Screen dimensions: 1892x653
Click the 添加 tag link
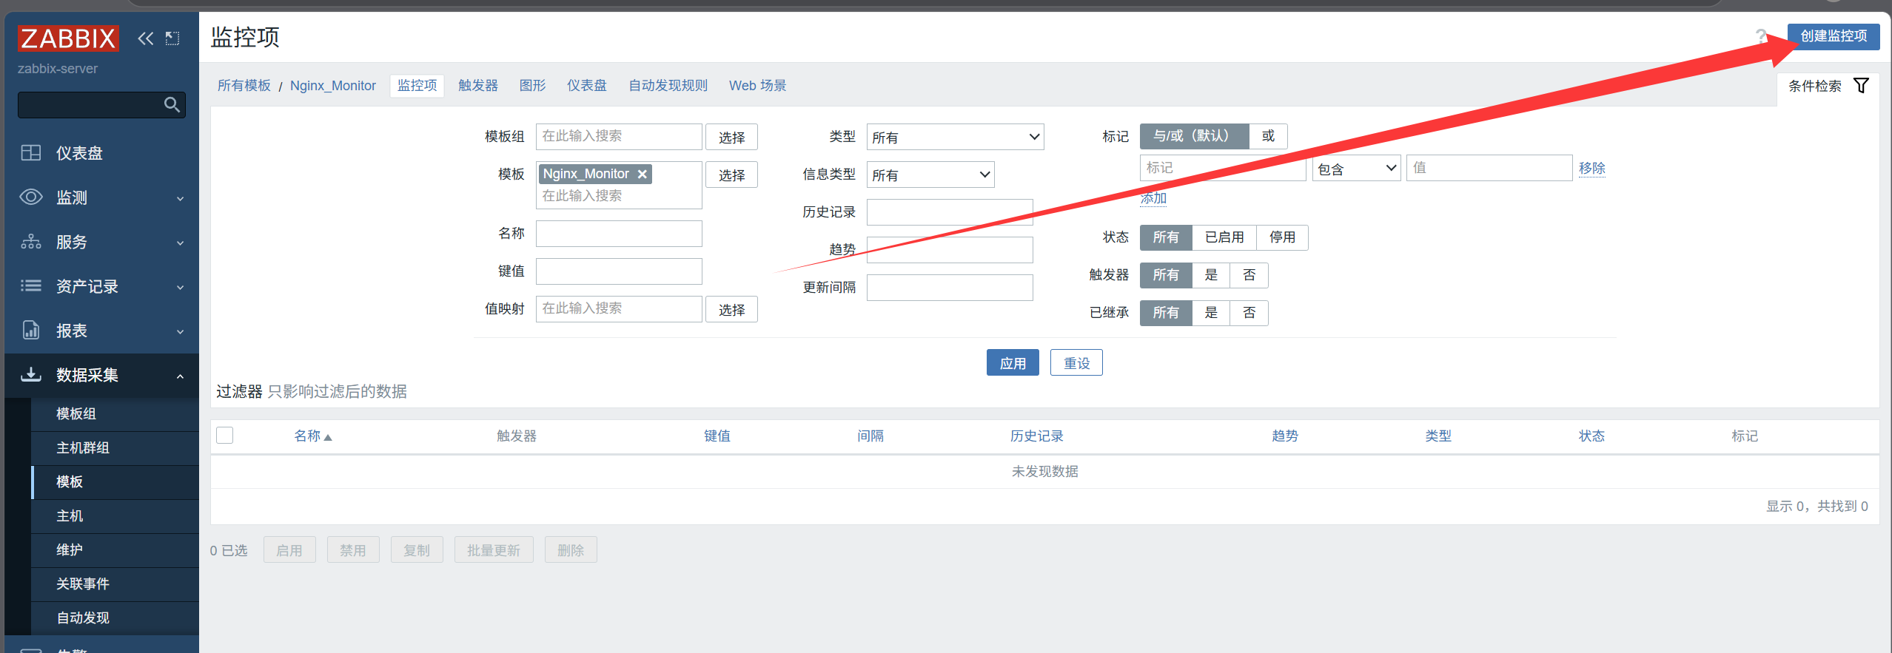point(1153,198)
